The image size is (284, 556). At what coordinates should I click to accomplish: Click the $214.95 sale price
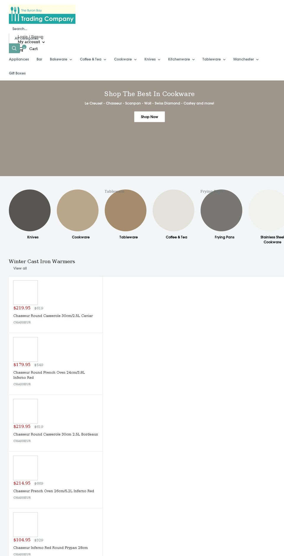22,483
